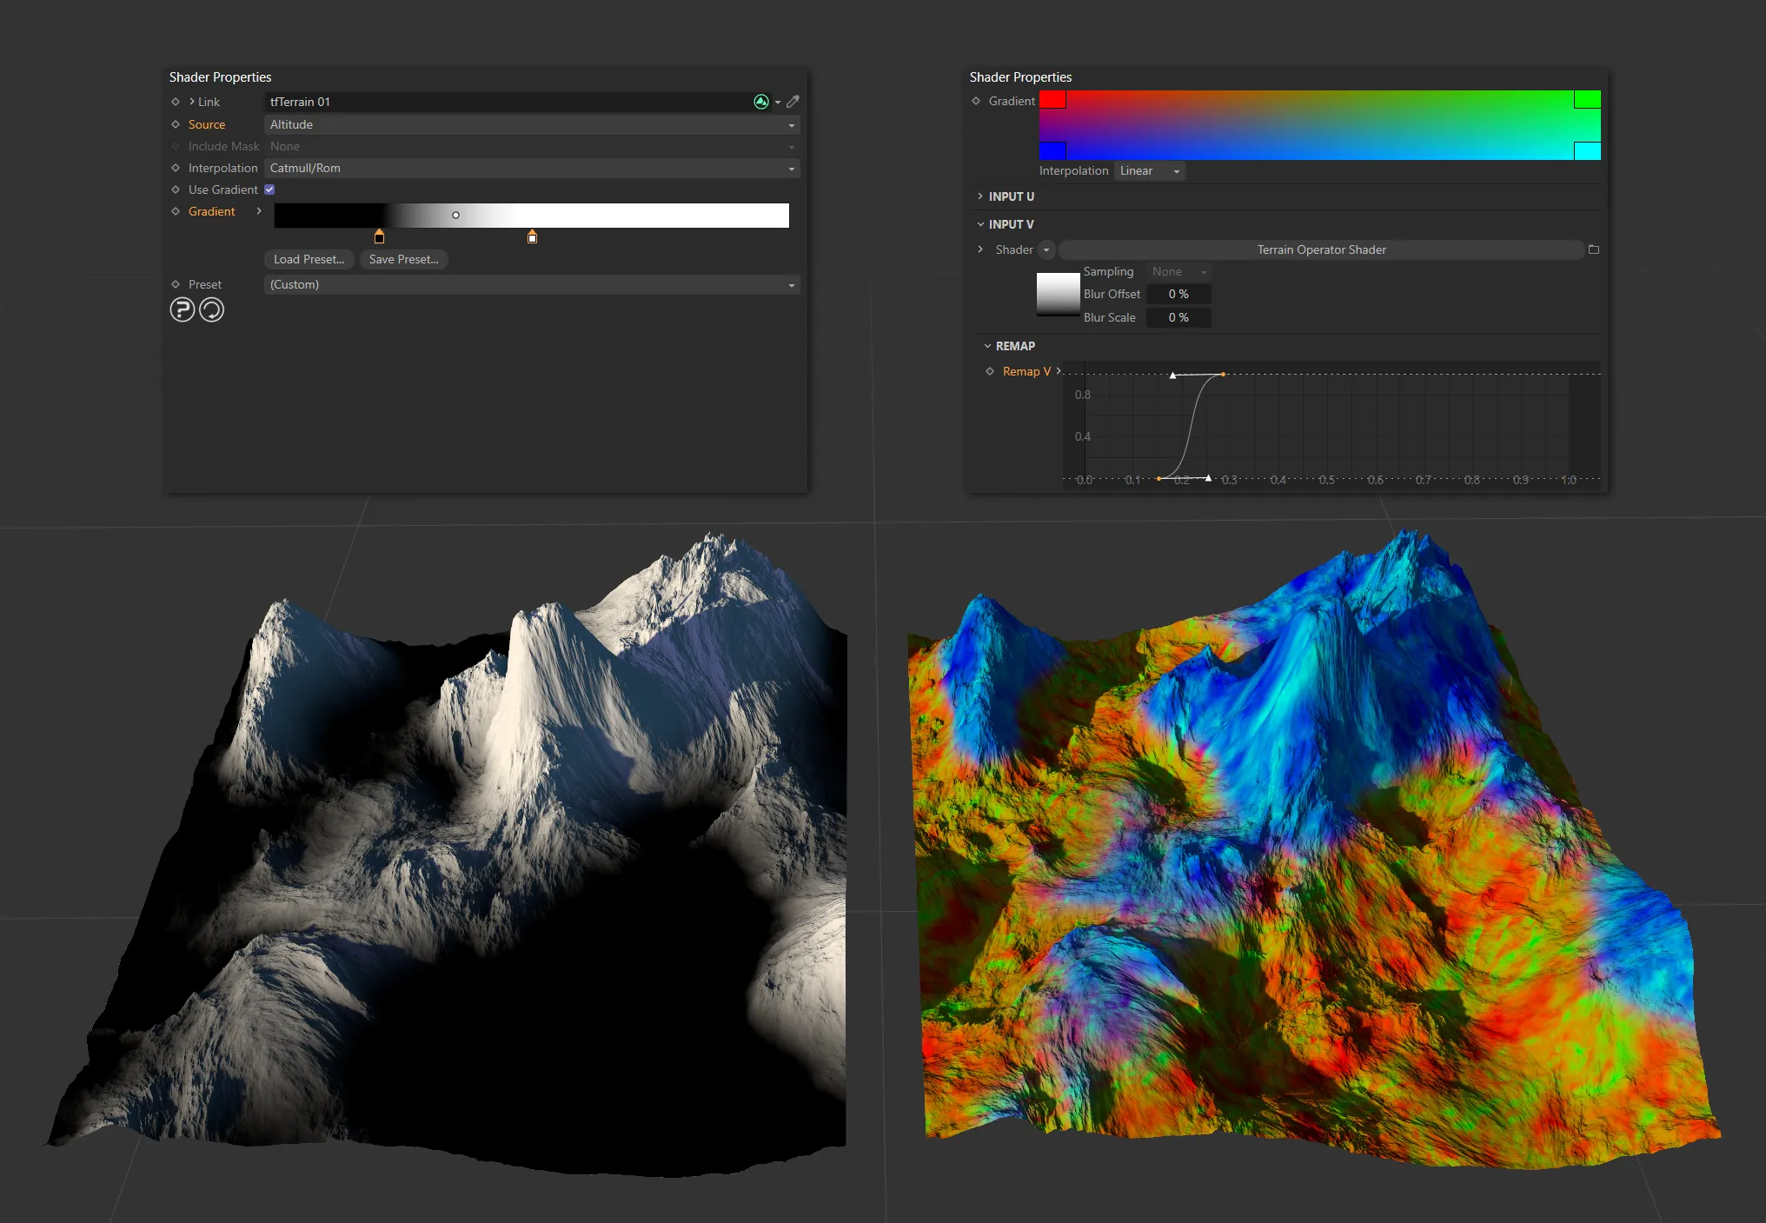
Task: Click the Terrain Operator Shader button
Action: pyautogui.click(x=1320, y=249)
